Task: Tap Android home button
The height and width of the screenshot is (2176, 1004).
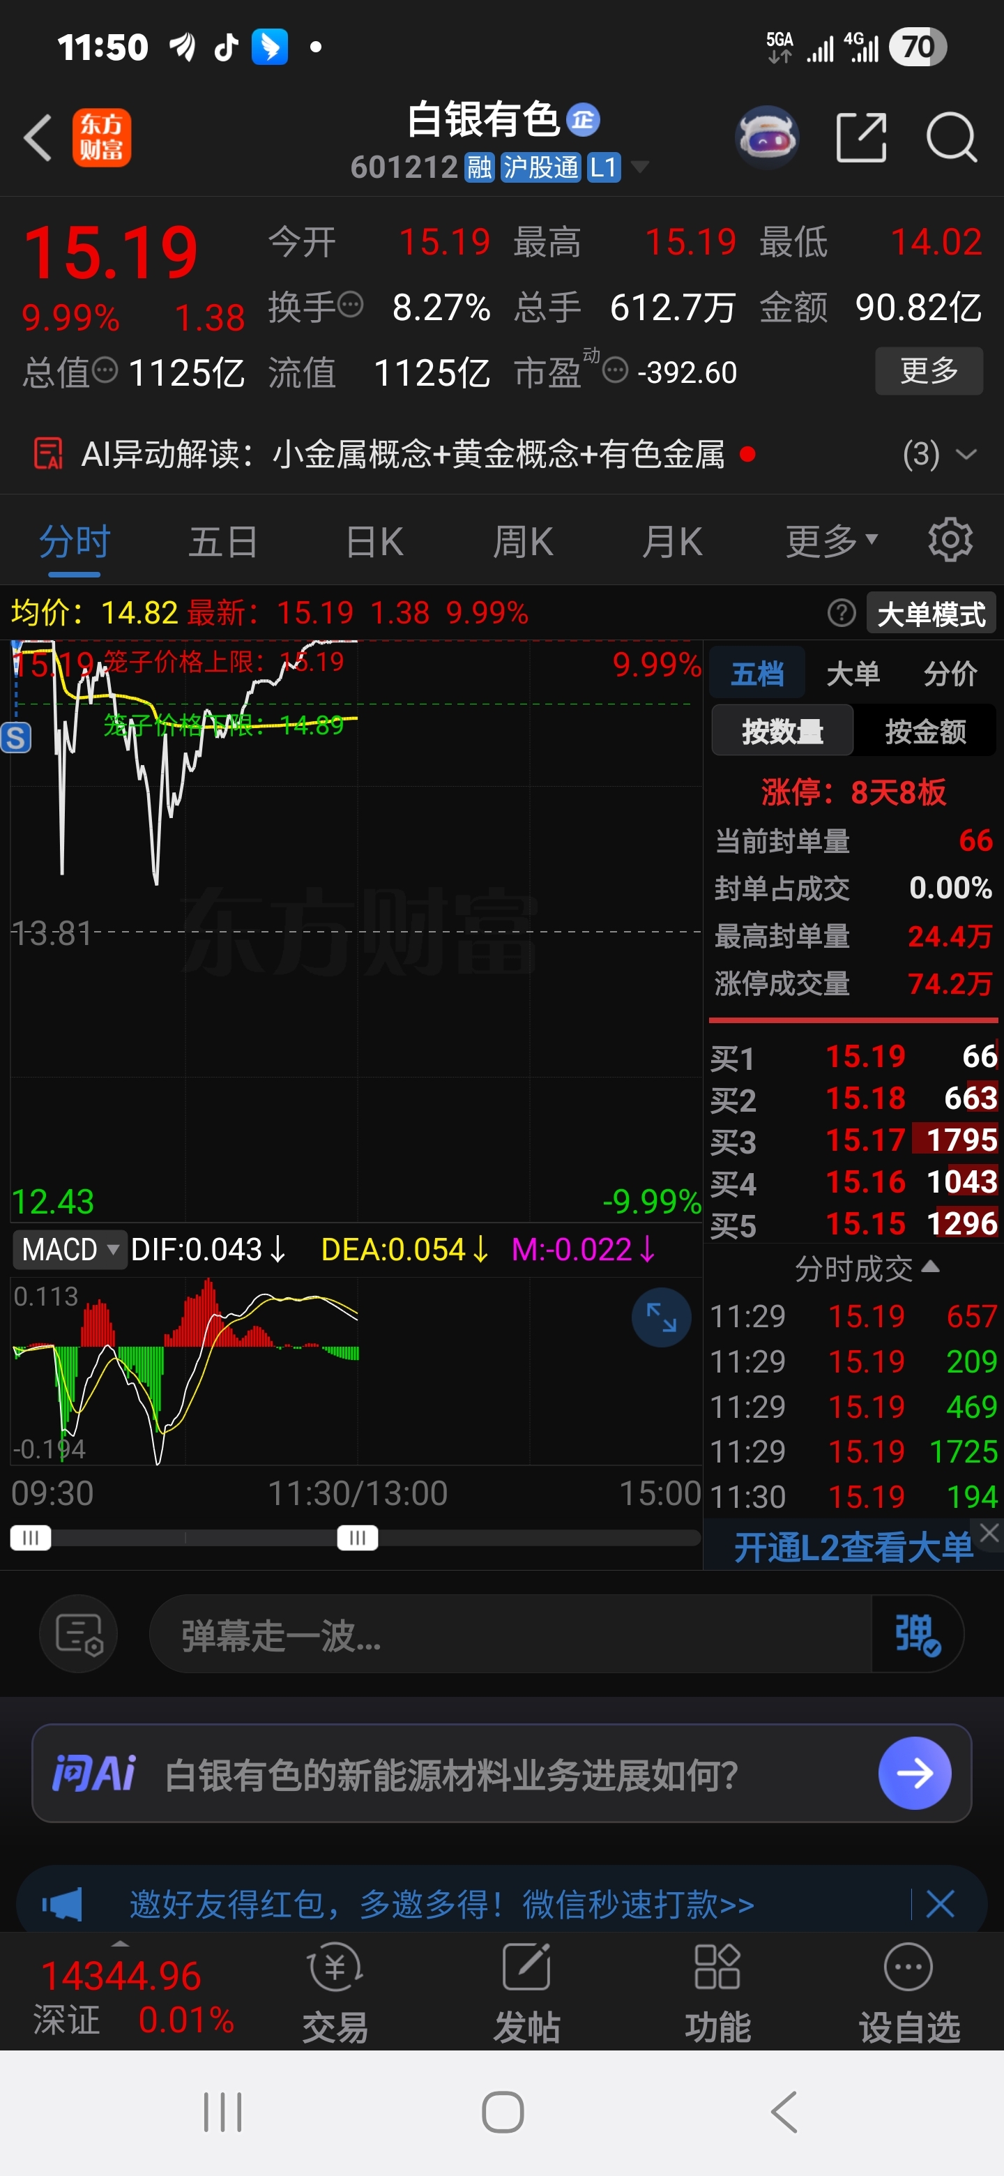Action: 503,2112
